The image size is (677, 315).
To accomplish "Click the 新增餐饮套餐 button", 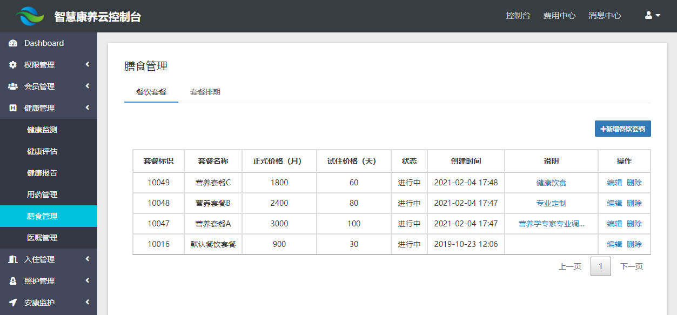I will tap(622, 129).
